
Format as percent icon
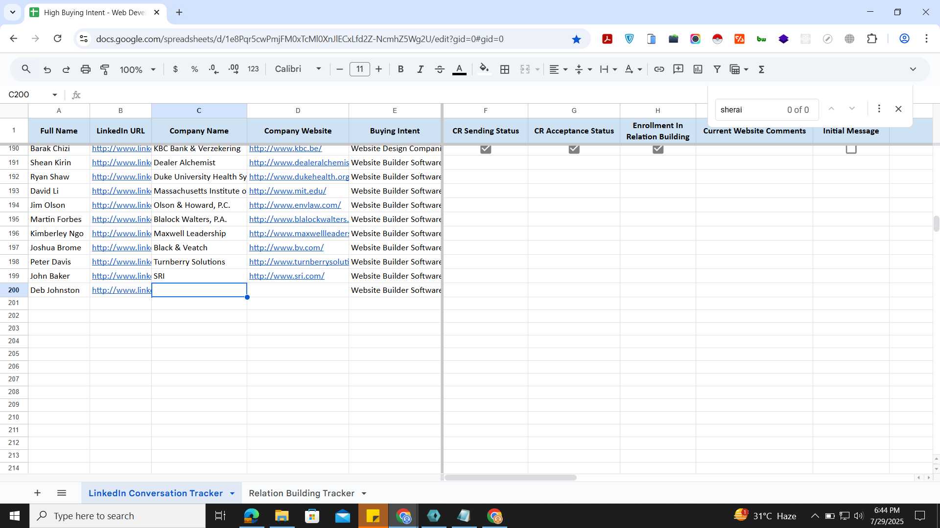pyautogui.click(x=194, y=69)
